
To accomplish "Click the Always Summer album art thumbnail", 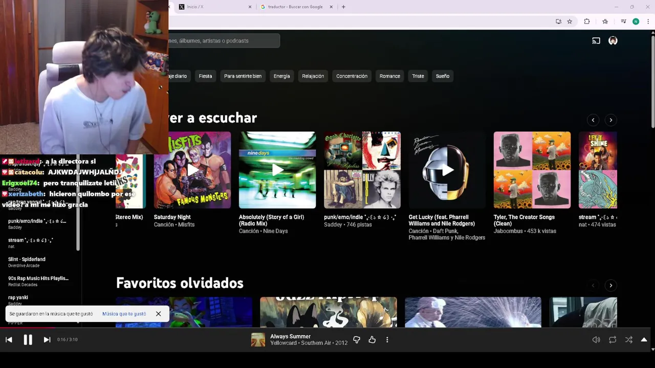I will [x=258, y=340].
